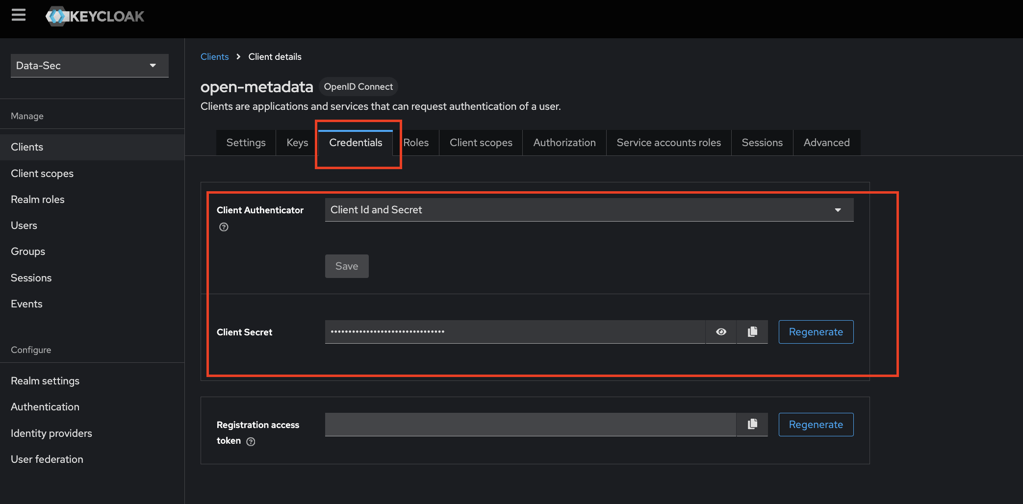Open the hamburger navigation menu
This screenshot has width=1023, height=504.
(19, 16)
